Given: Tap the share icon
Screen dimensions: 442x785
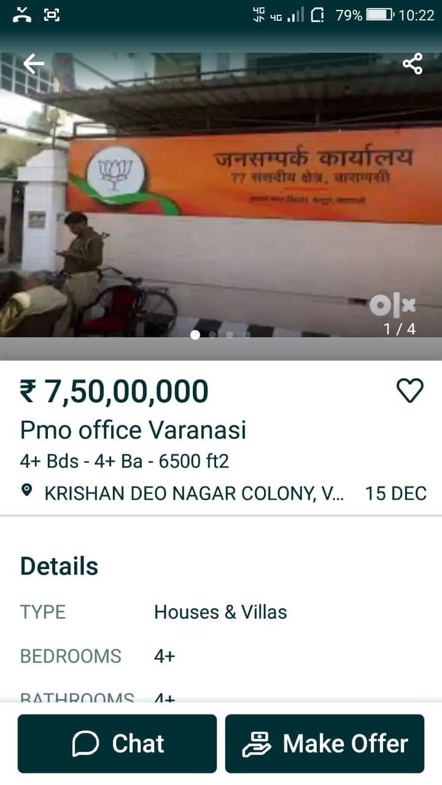Looking at the screenshot, I should [413, 63].
